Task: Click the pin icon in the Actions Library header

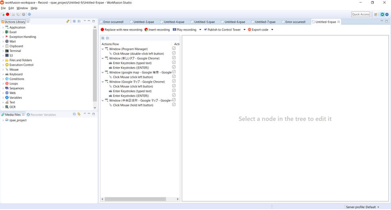Action: 68,22
